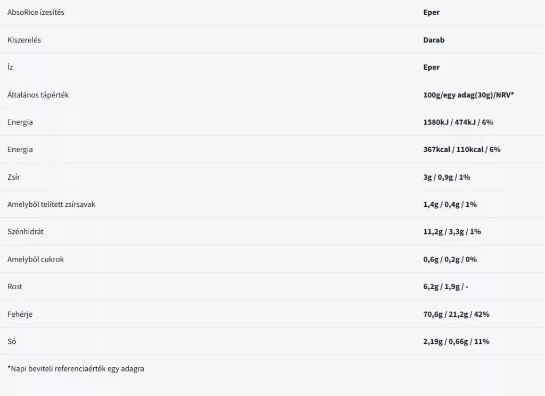Click the 3g / 0,9g / 1% fat value
The width and height of the screenshot is (545, 396).
tap(447, 177)
